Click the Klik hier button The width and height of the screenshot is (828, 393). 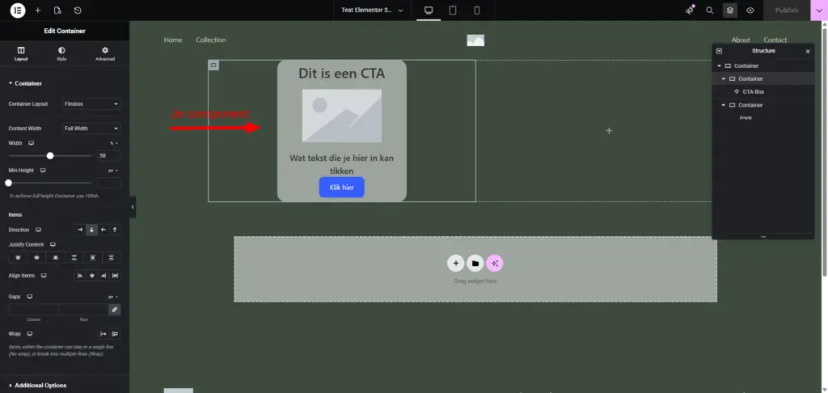coord(342,188)
